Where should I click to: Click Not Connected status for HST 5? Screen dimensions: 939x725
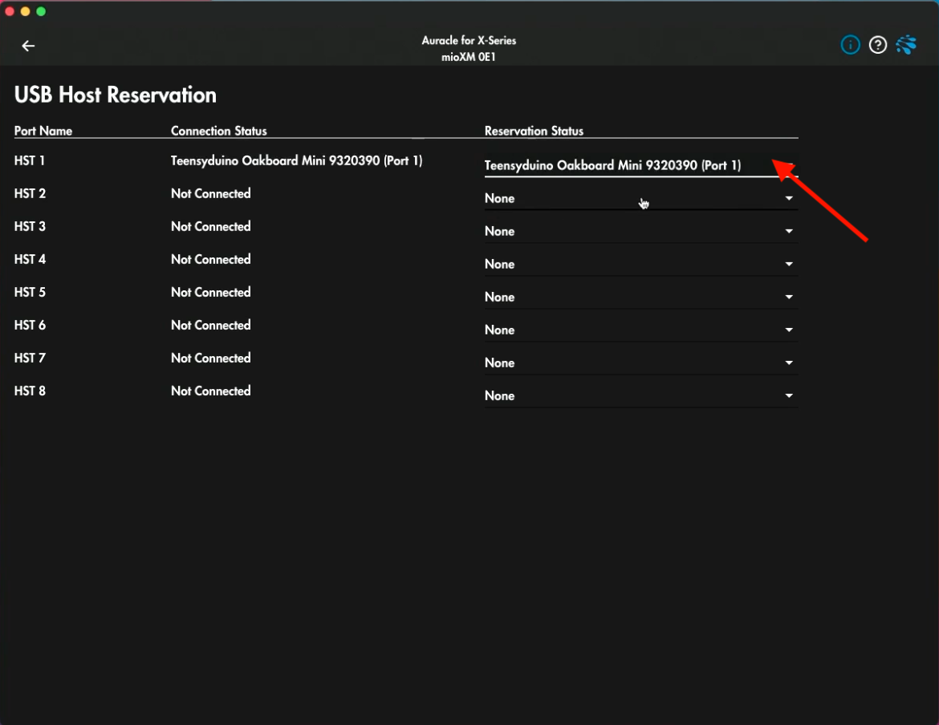pos(211,293)
